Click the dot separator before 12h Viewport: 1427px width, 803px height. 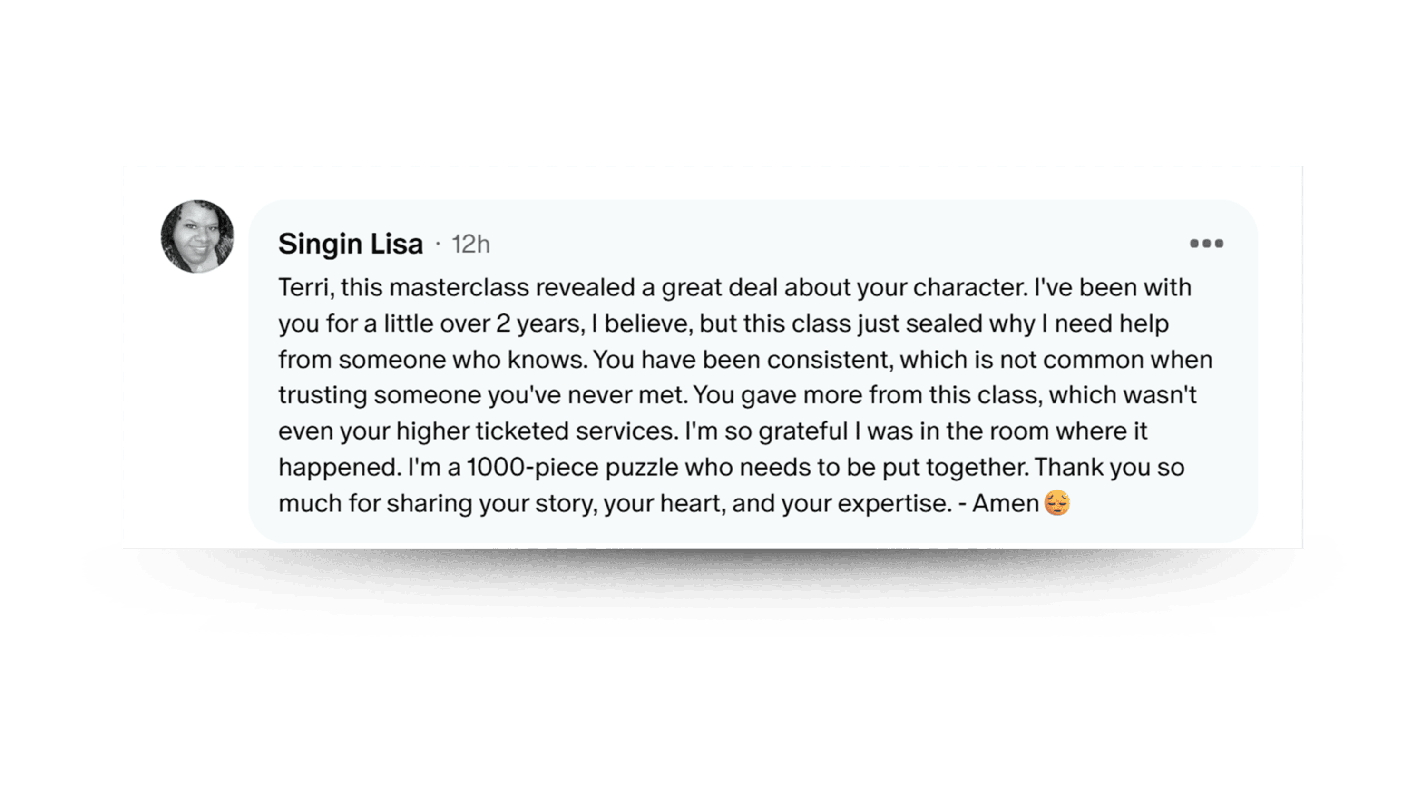(438, 245)
